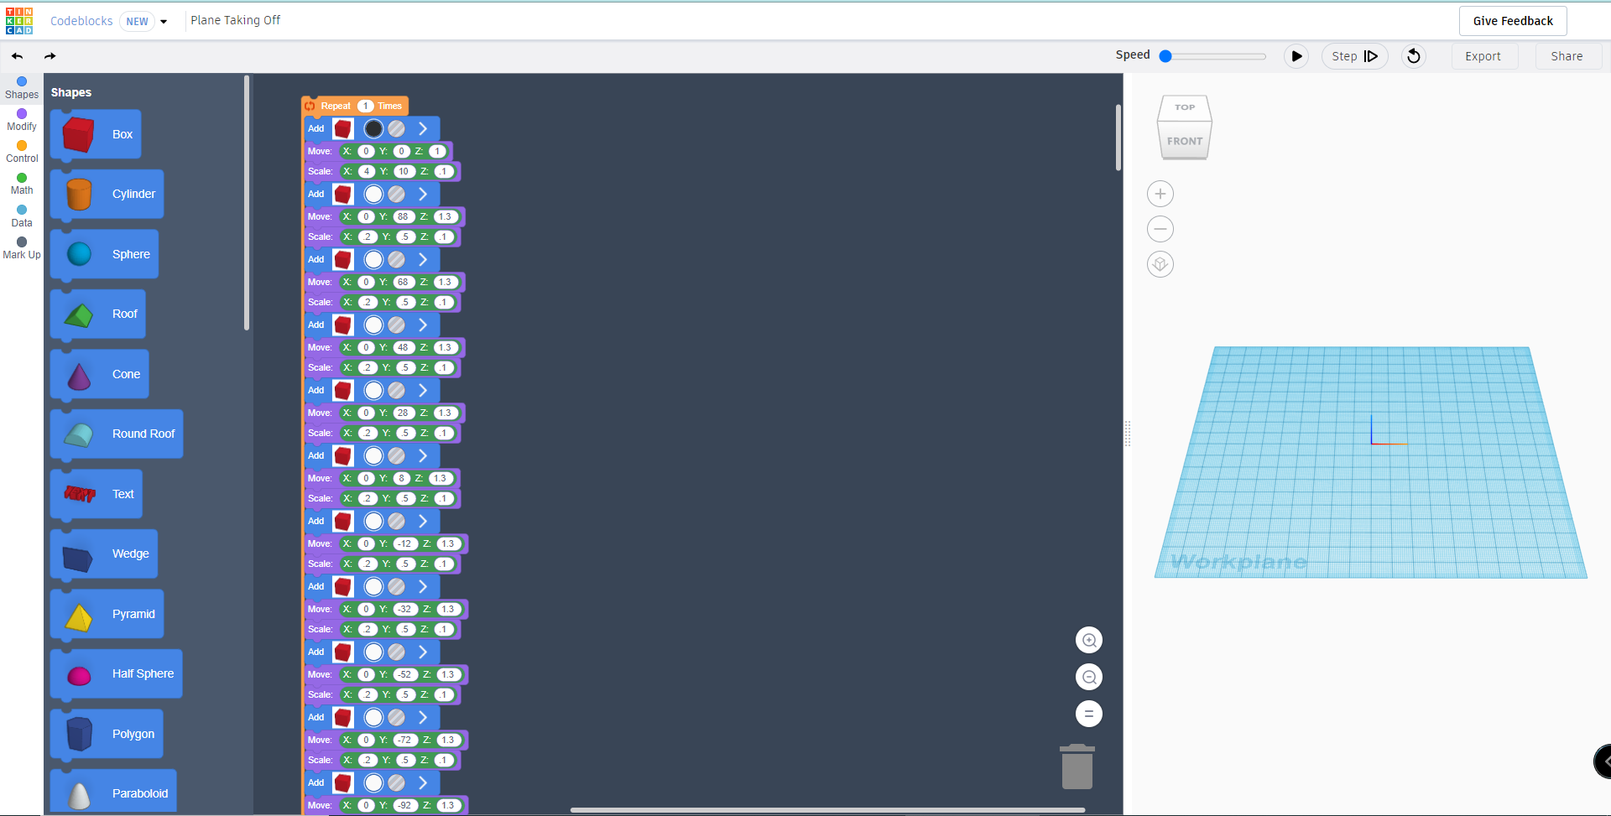Screen dimensions: 1611x816
Task: Adjust the Speed slider
Action: pyautogui.click(x=1165, y=55)
